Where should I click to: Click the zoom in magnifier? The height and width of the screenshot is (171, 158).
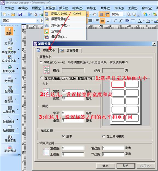134,14
